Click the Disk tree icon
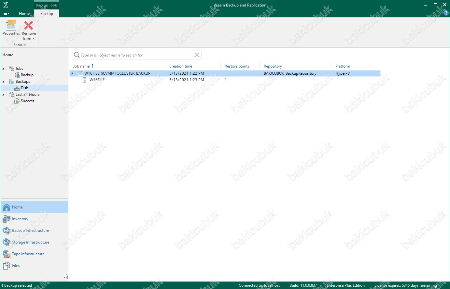Viewport: 450px width, 289px height. click(17, 88)
